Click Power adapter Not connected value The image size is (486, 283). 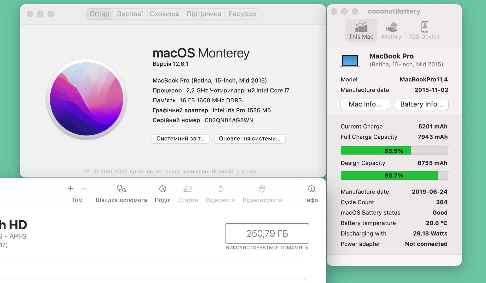point(426,244)
